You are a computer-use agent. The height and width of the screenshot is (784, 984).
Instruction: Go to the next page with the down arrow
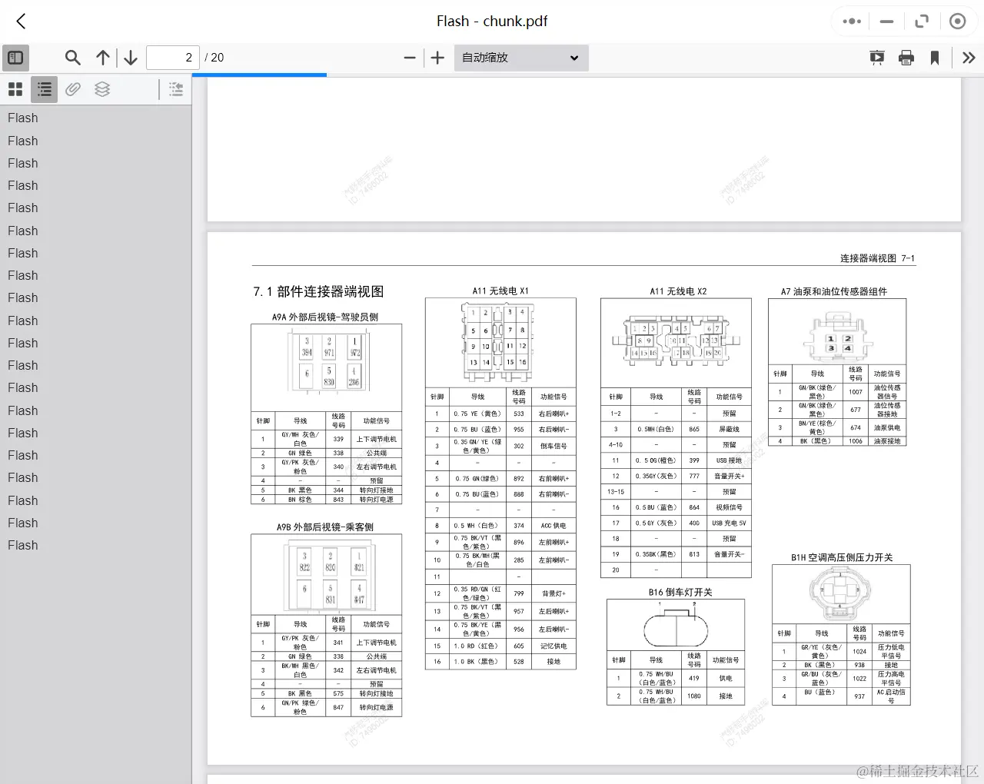(x=130, y=58)
